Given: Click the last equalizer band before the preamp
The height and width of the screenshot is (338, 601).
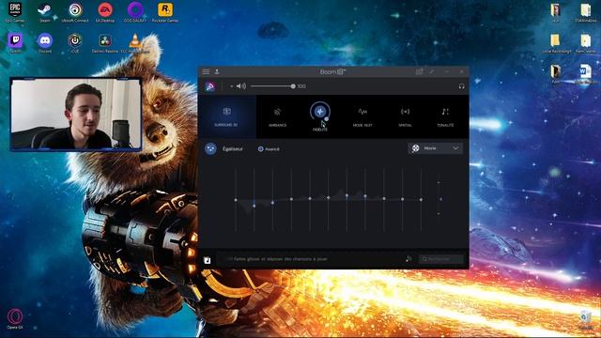Looking at the screenshot, I should (421, 200).
